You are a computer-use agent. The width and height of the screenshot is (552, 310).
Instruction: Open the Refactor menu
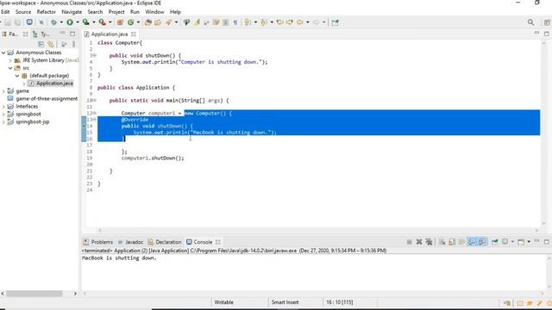point(46,11)
